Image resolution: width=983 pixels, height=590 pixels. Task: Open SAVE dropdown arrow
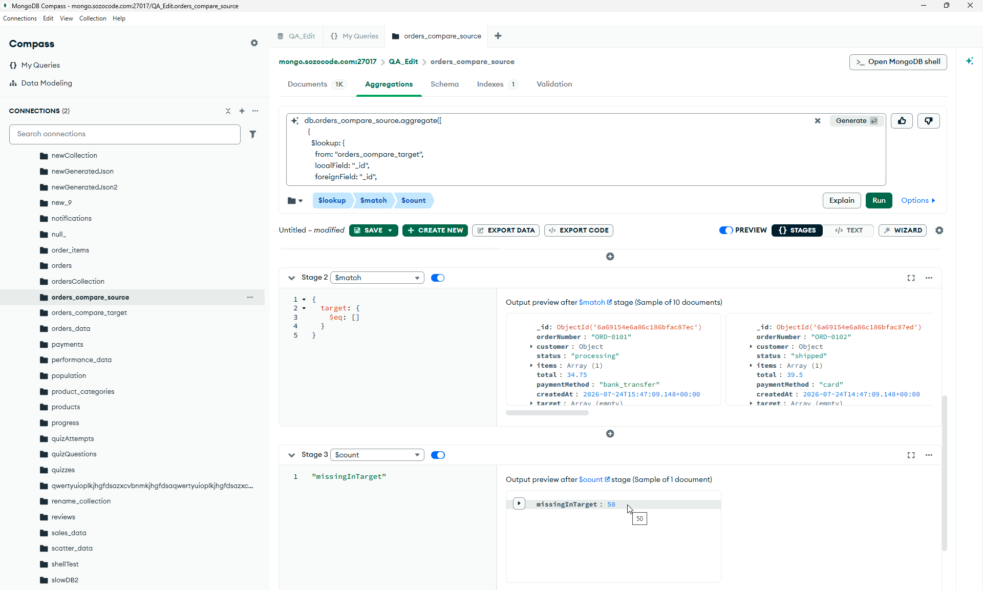pos(390,230)
